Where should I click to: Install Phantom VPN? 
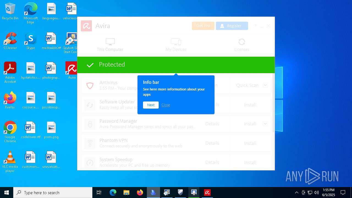click(x=250, y=143)
